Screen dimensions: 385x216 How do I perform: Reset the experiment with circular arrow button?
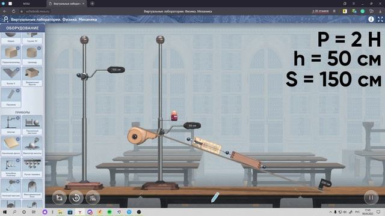(76, 197)
